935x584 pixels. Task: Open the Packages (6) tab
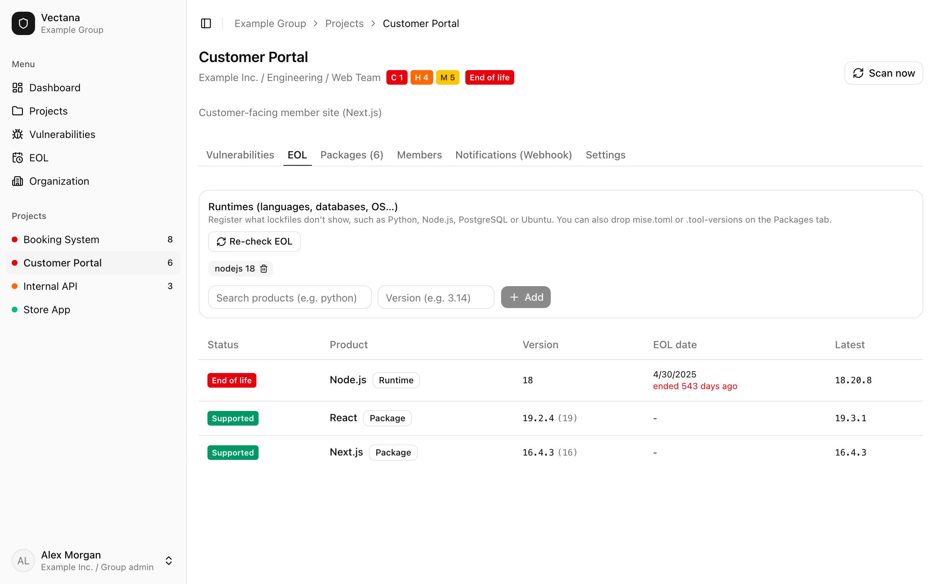[x=352, y=155]
